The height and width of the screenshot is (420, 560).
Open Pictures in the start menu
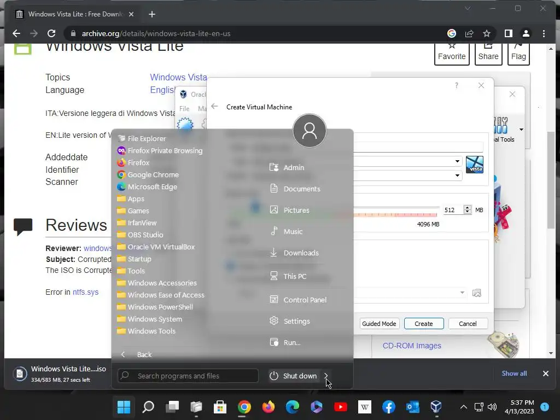(x=290, y=210)
